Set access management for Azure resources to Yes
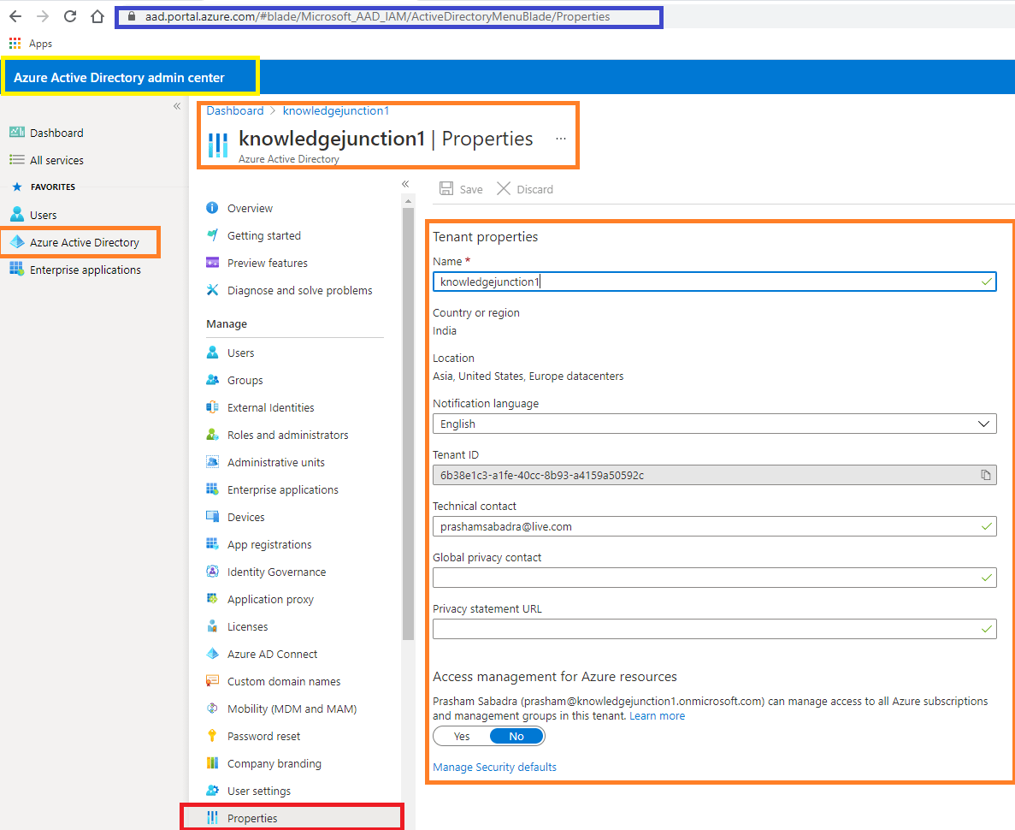This screenshot has height=830, width=1015. pyautogui.click(x=462, y=736)
